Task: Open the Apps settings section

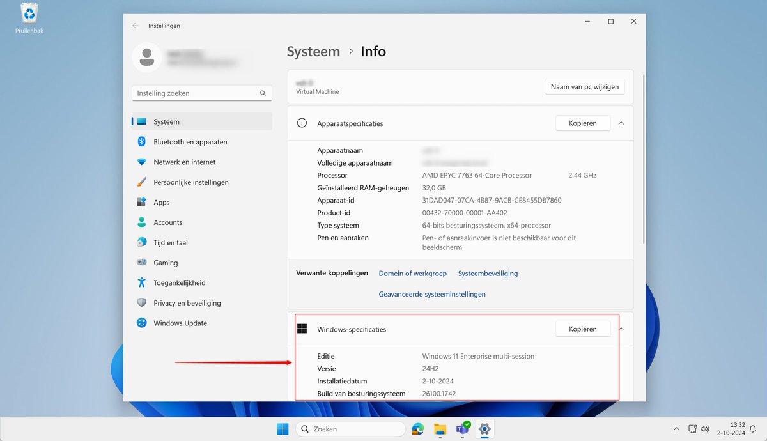Action: 161,202
